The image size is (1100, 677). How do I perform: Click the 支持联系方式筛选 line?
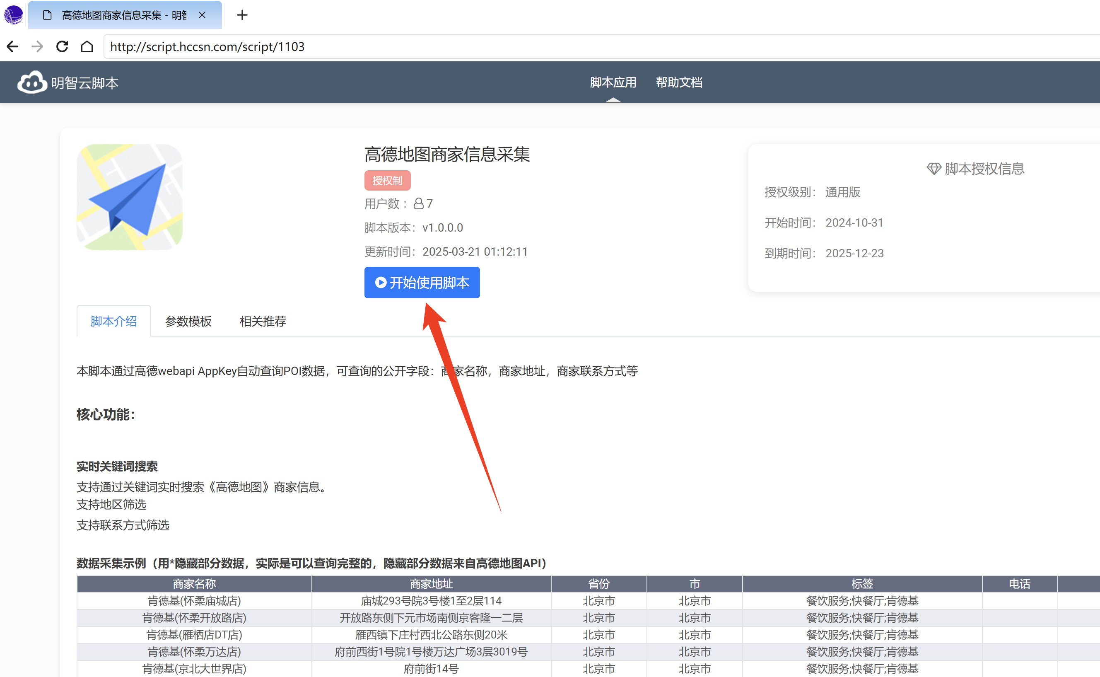123,525
